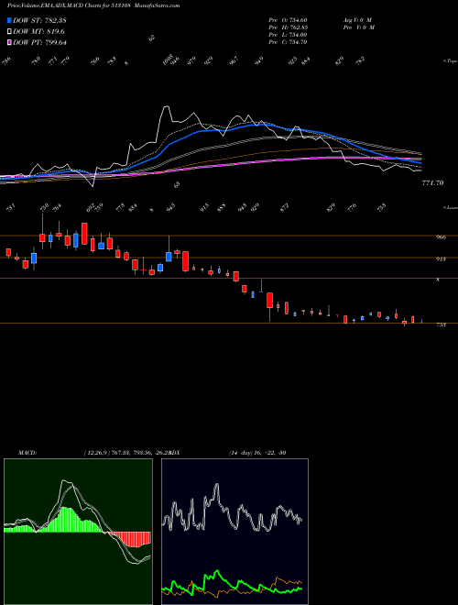Click the chart title mentioning MunafaSutra.com
This screenshot has width=458, height=605.
pyautogui.click(x=93, y=5)
